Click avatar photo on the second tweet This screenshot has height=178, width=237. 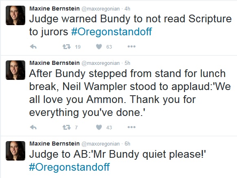point(15,70)
